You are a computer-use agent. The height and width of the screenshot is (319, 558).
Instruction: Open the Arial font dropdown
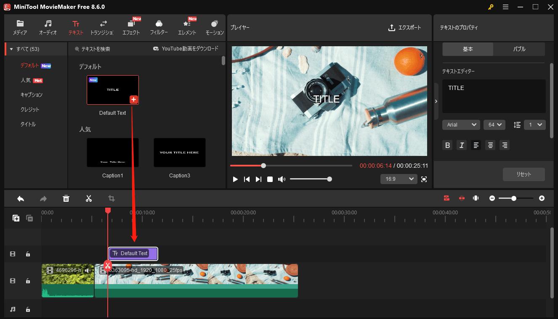pyautogui.click(x=461, y=124)
